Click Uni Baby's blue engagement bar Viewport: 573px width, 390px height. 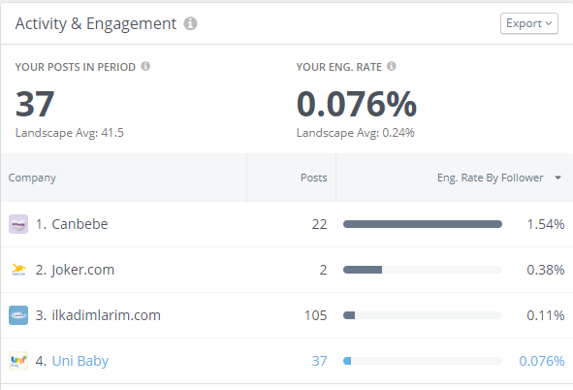pos(347,361)
